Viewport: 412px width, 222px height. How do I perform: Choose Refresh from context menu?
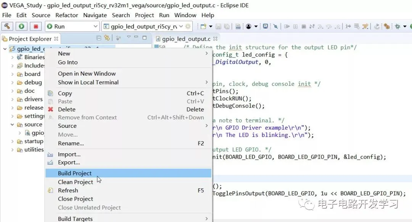(x=128, y=190)
